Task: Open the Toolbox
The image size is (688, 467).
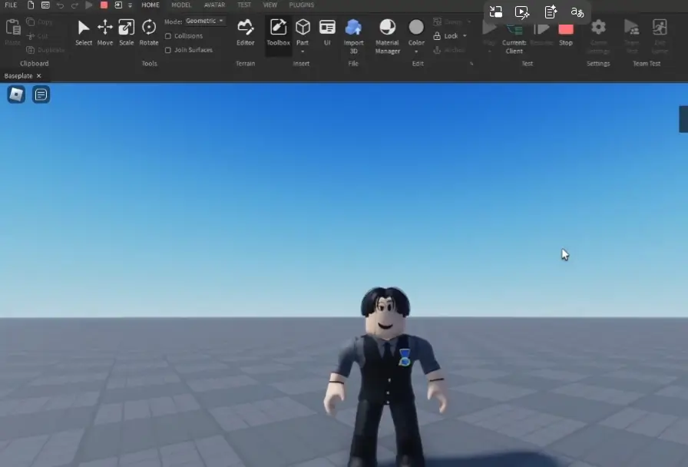Action: [278, 32]
